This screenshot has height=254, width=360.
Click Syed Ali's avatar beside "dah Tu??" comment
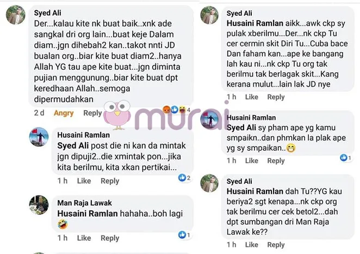[x=209, y=183]
